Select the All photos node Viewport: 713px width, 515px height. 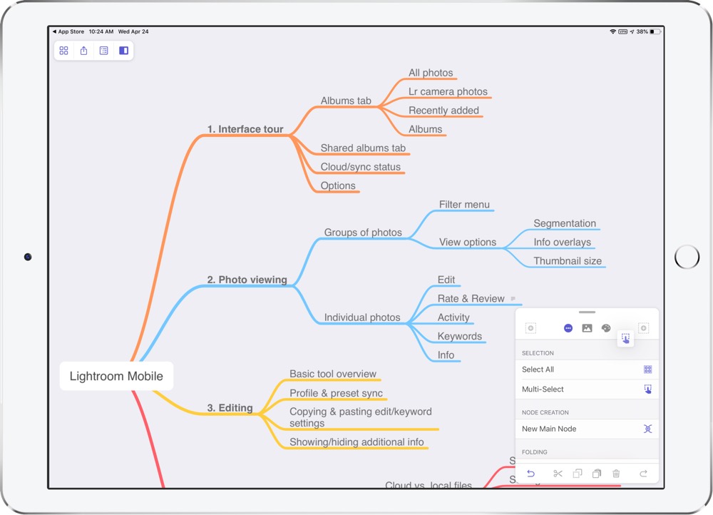tap(431, 73)
